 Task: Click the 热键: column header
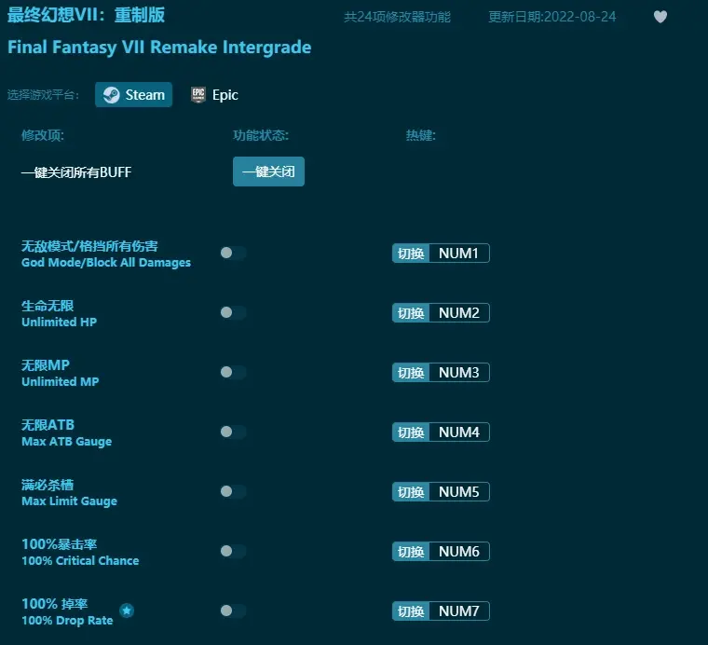click(420, 135)
